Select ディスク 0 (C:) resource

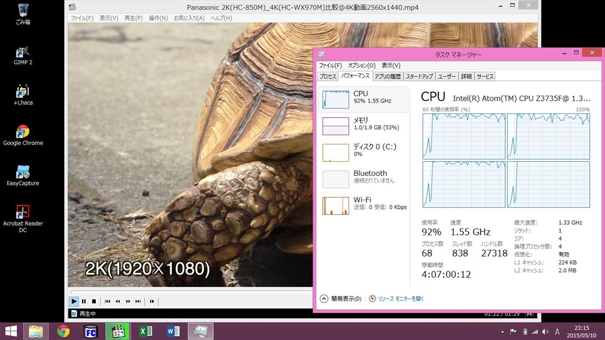[363, 153]
